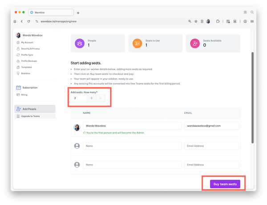Viewport: 267px width, 205px height.
Task: Open My Account in the sidebar
Action: coord(27,42)
